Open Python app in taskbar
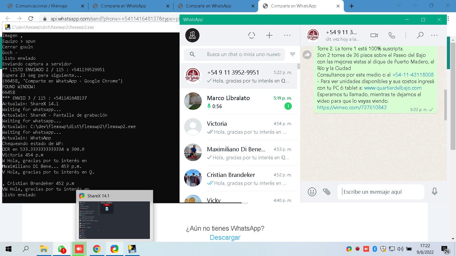Viewport: 456px width, 256px height. pos(132,249)
